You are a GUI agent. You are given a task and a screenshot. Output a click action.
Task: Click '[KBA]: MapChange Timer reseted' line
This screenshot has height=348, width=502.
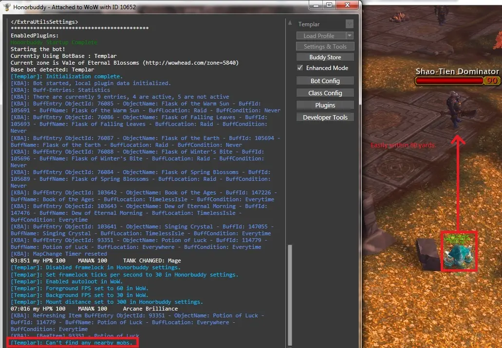tap(58, 254)
